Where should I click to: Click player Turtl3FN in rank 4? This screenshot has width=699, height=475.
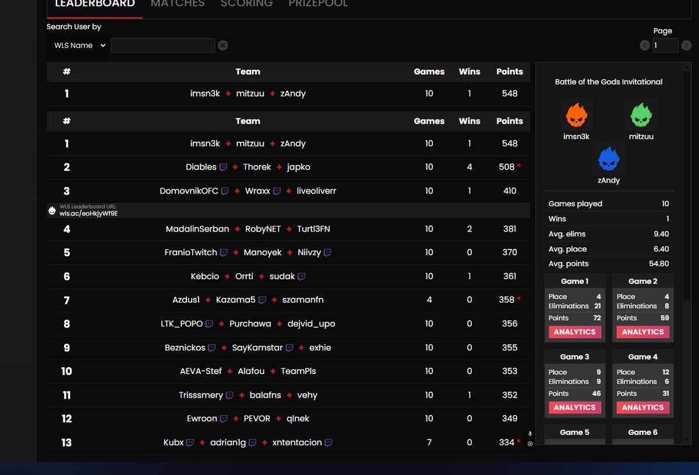313,229
